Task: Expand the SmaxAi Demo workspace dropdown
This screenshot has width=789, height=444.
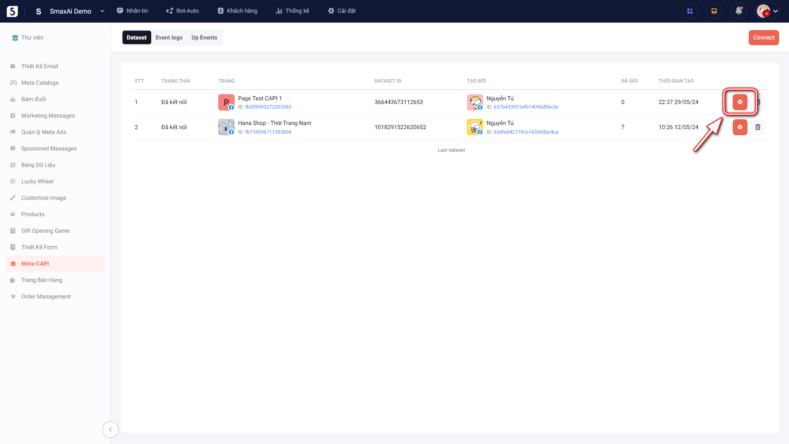Action: tap(102, 11)
